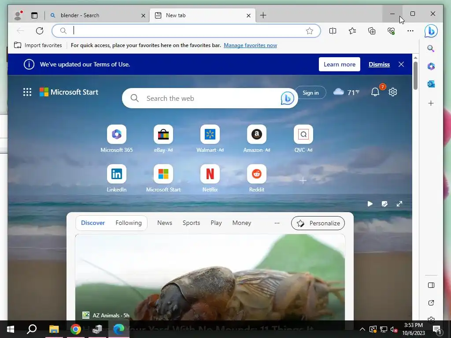The height and width of the screenshot is (338, 451).
Task: Open the Favorites list icon
Action: coord(352,31)
